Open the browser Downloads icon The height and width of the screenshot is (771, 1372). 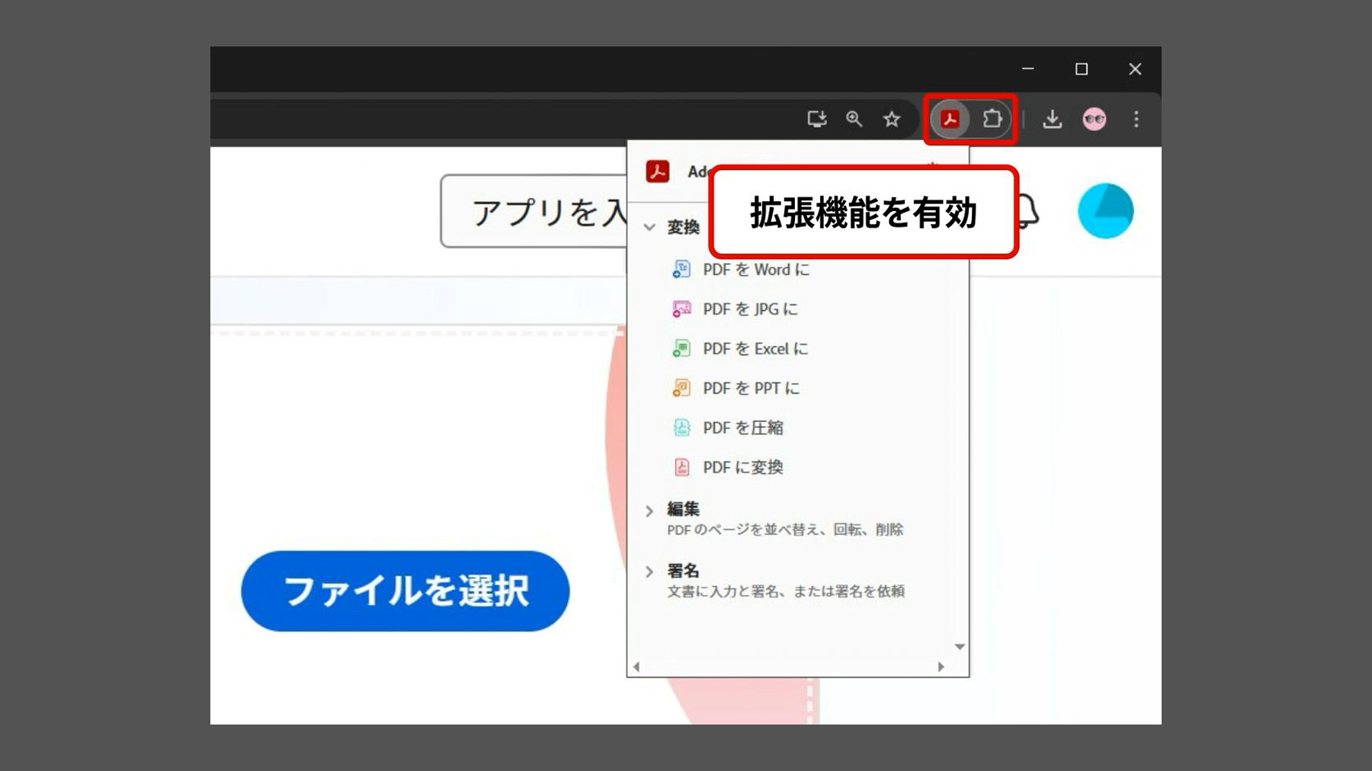point(1052,119)
